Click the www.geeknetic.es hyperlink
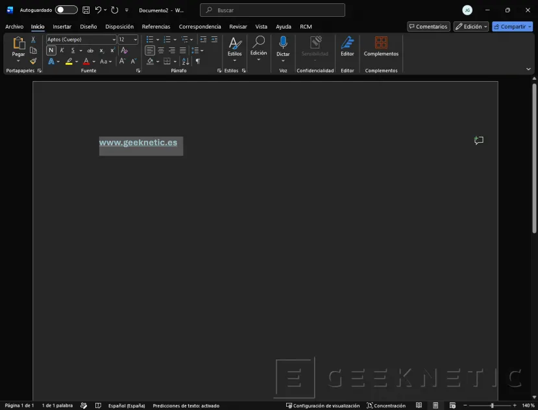The height and width of the screenshot is (410, 538). tap(138, 142)
